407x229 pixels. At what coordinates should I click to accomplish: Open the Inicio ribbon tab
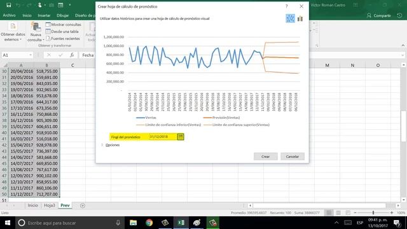(x=27, y=15)
